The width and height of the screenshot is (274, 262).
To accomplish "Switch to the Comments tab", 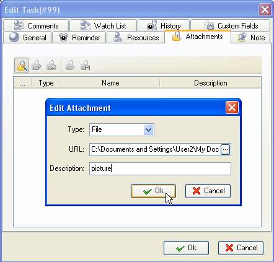I will 36,26.
